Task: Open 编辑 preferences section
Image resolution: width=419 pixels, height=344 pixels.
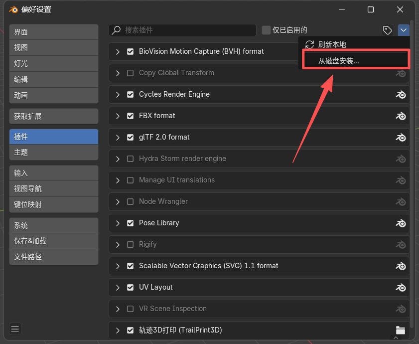Action: pos(54,79)
